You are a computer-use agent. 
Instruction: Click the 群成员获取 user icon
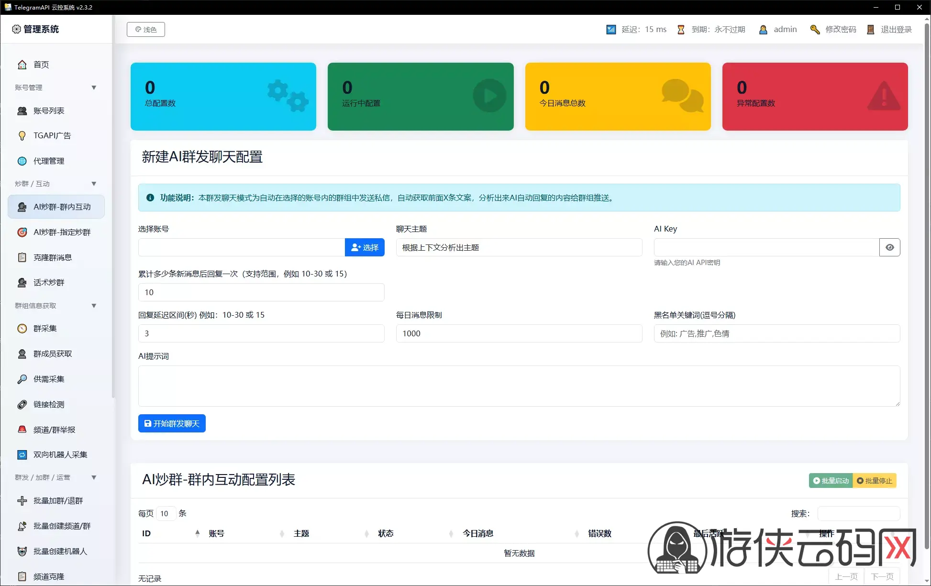click(22, 354)
